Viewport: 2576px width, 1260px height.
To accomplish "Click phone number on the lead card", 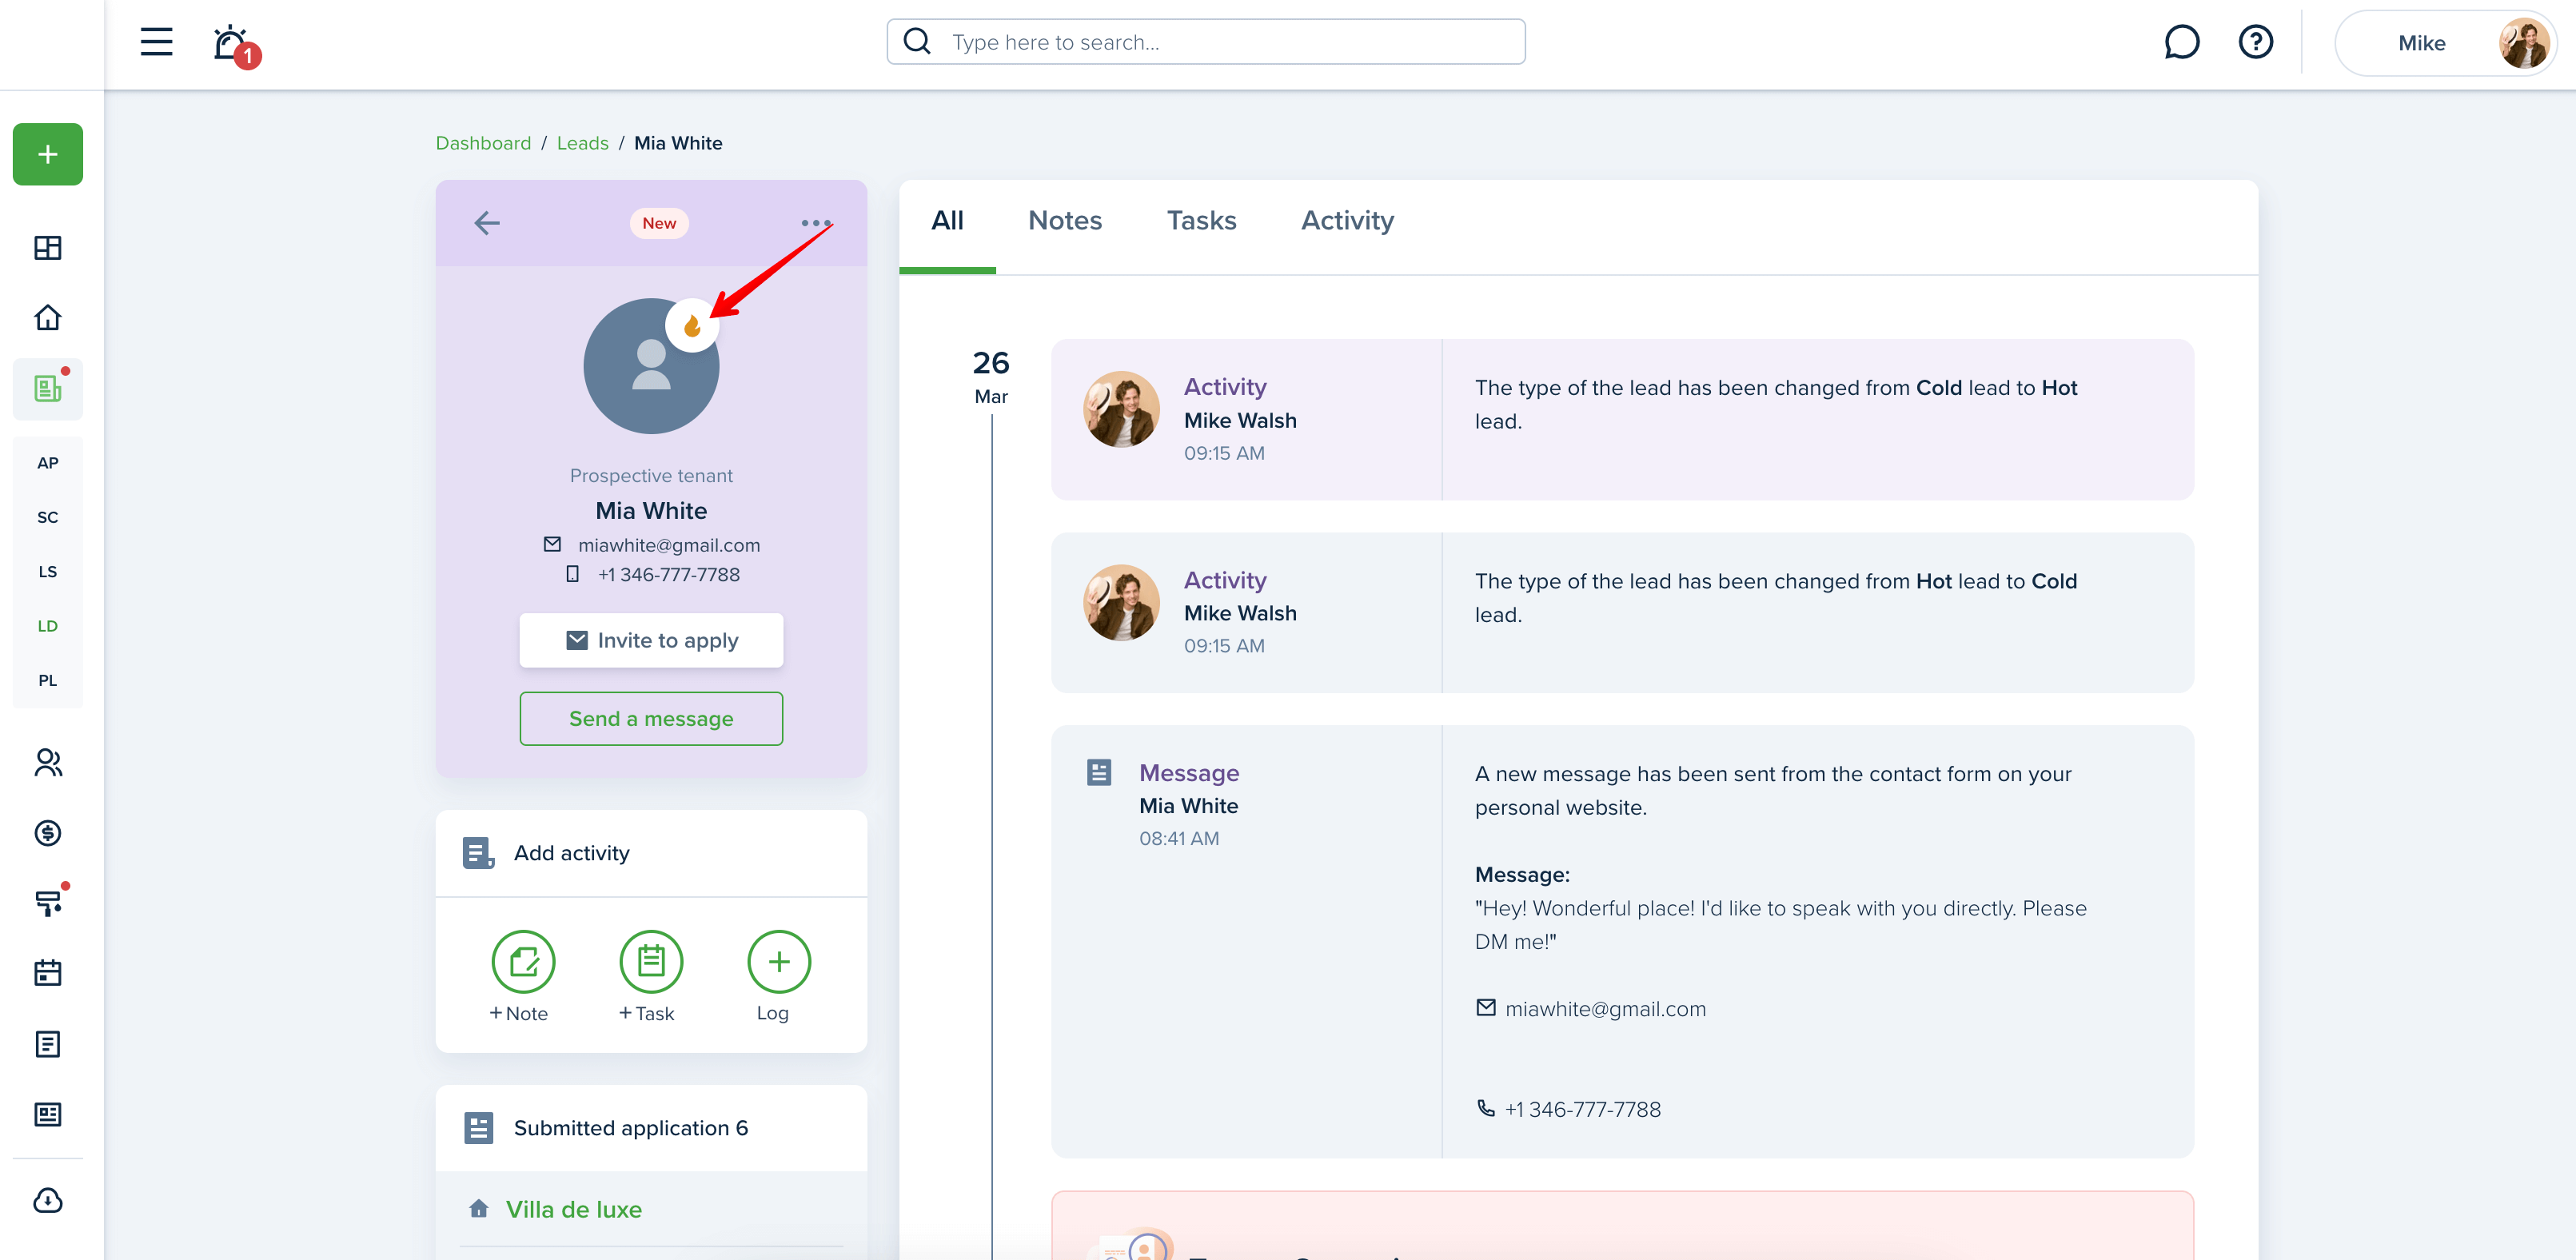I will coord(668,575).
